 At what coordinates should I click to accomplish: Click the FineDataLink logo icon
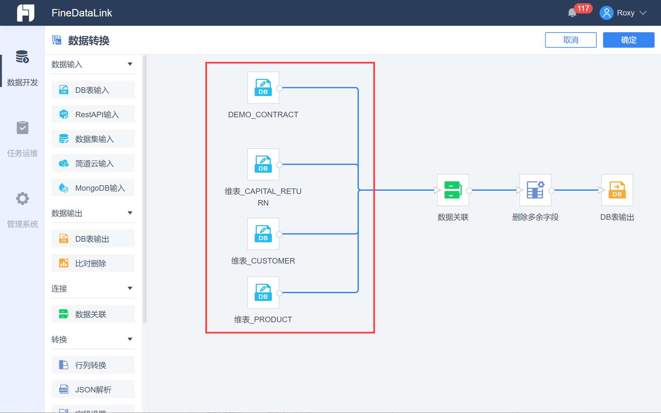point(25,13)
